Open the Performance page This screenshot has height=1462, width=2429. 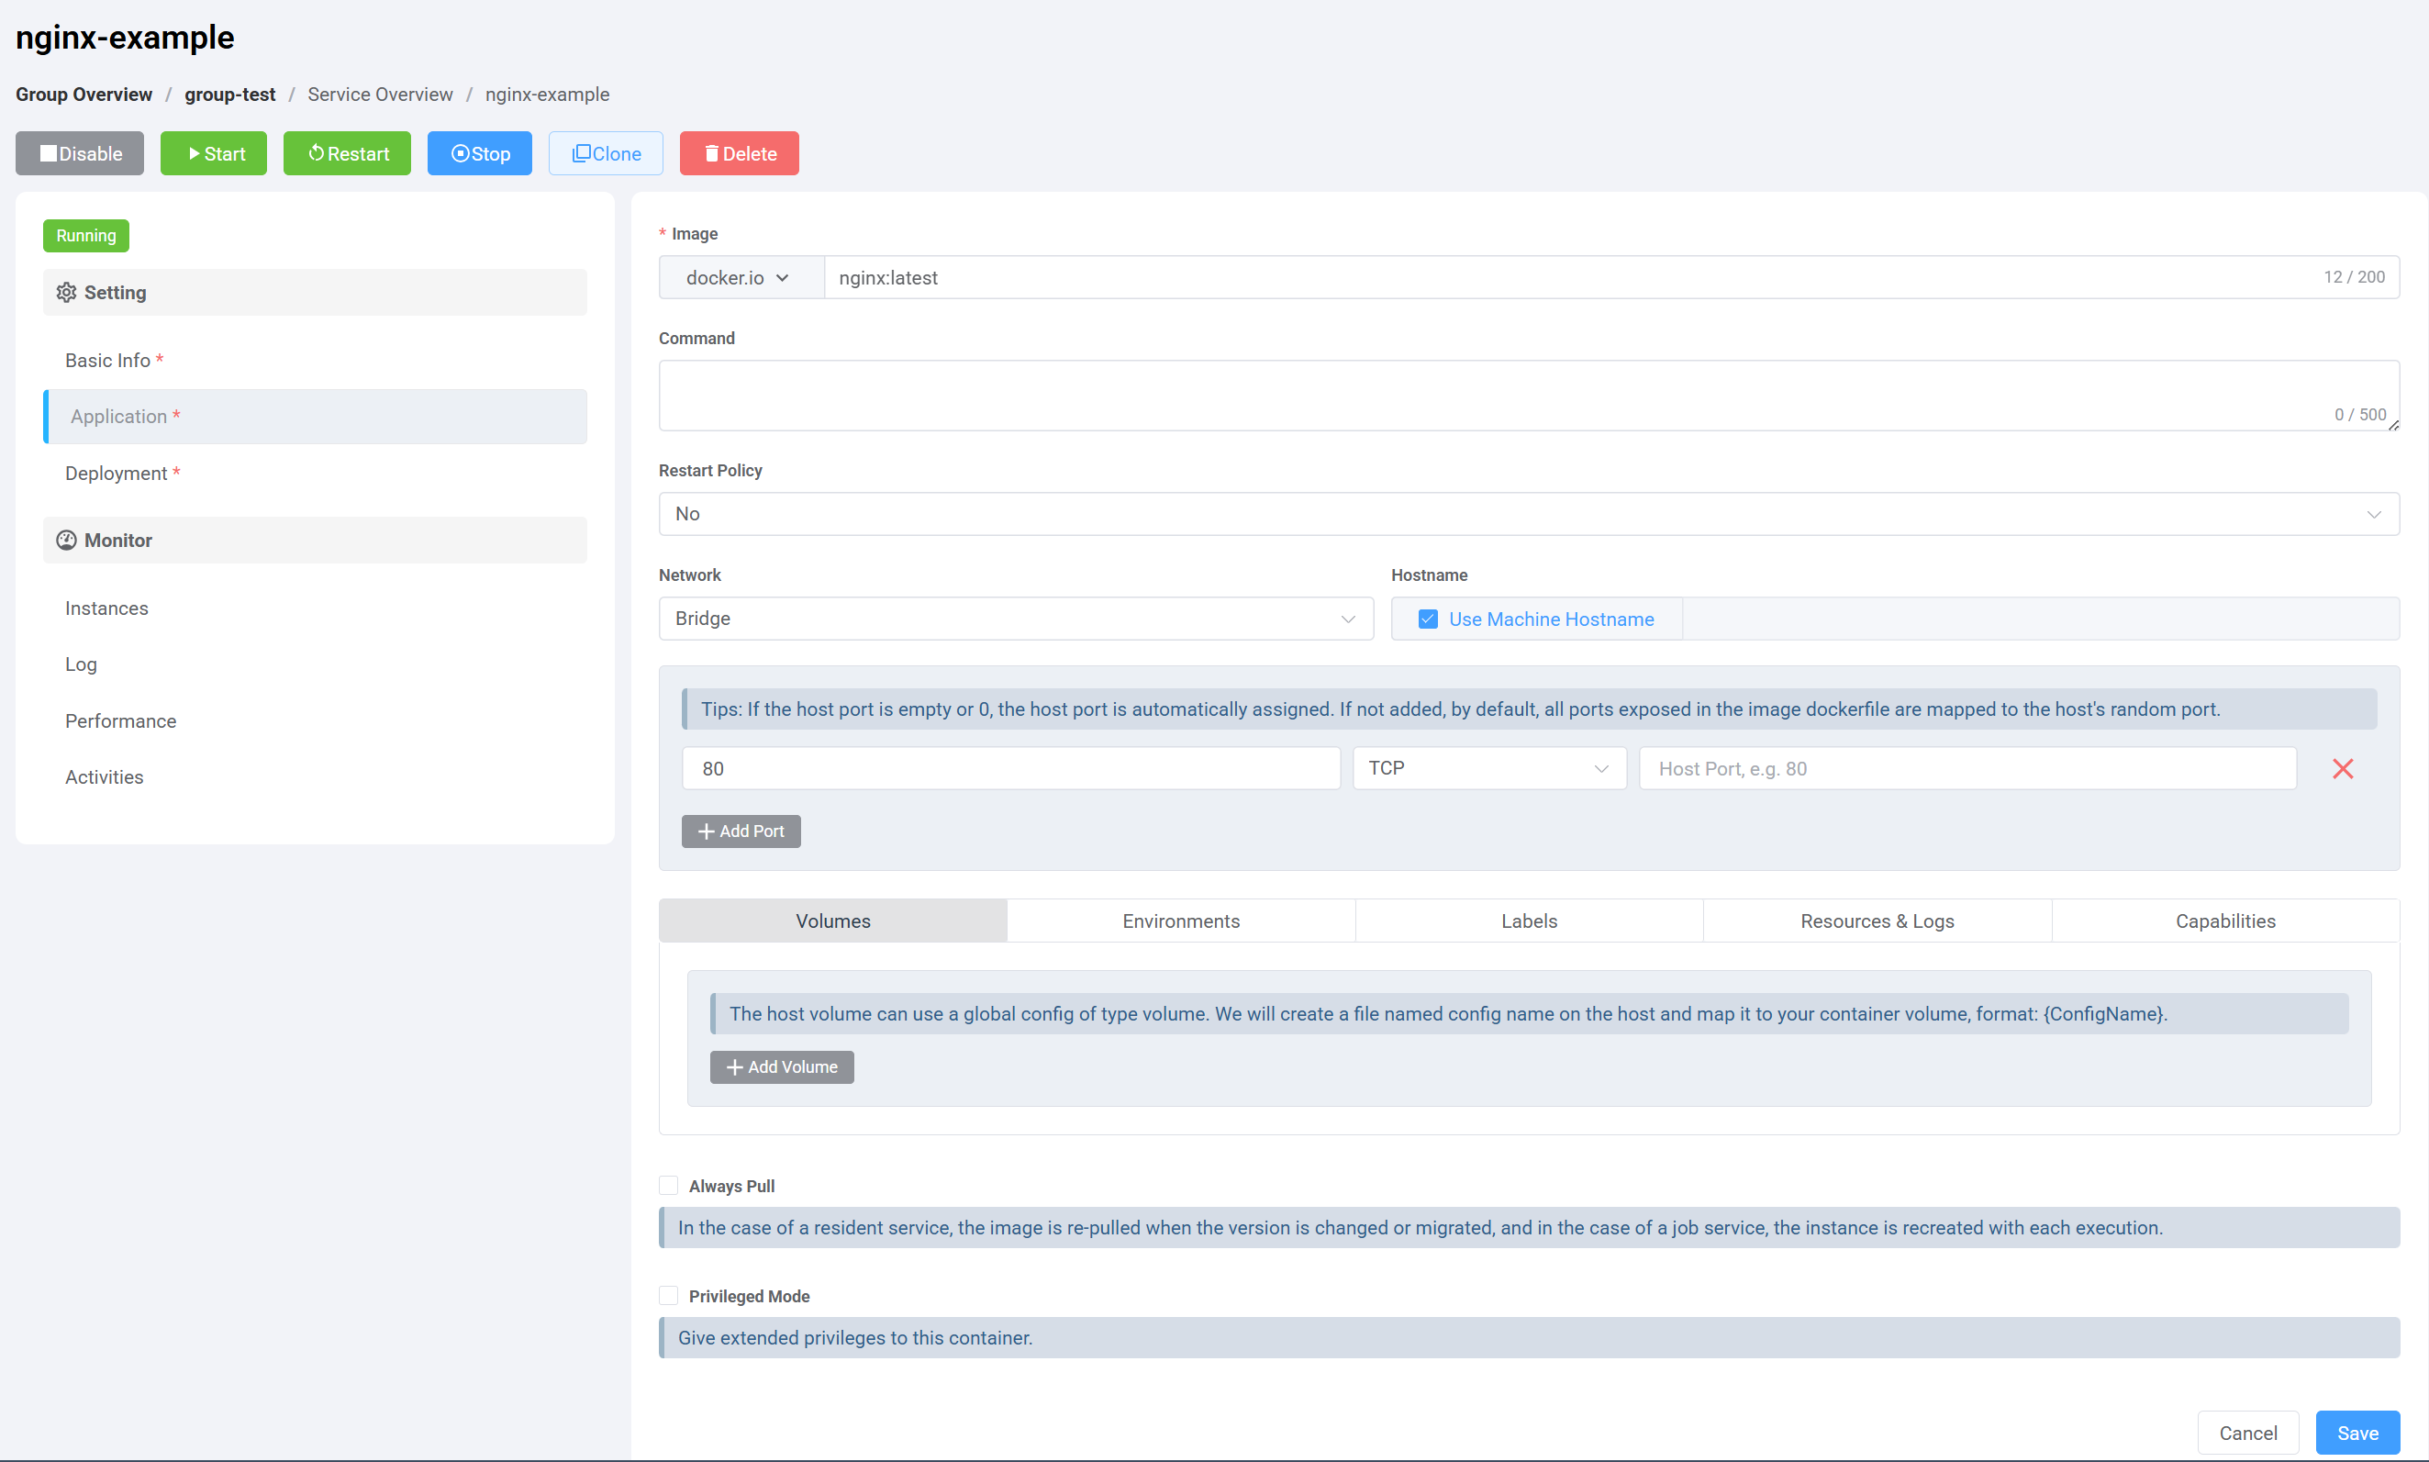315,721
